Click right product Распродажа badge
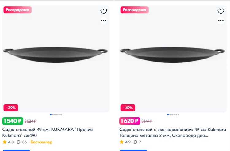Screen dimensions: 230x151 click(x=135, y=10)
